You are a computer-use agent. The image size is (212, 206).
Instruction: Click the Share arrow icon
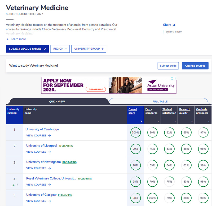(174, 25)
